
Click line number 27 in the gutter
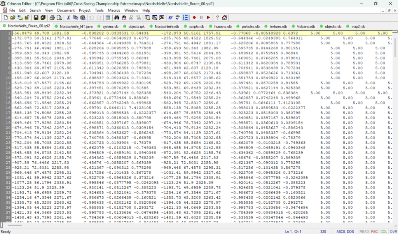pos(9,163)
